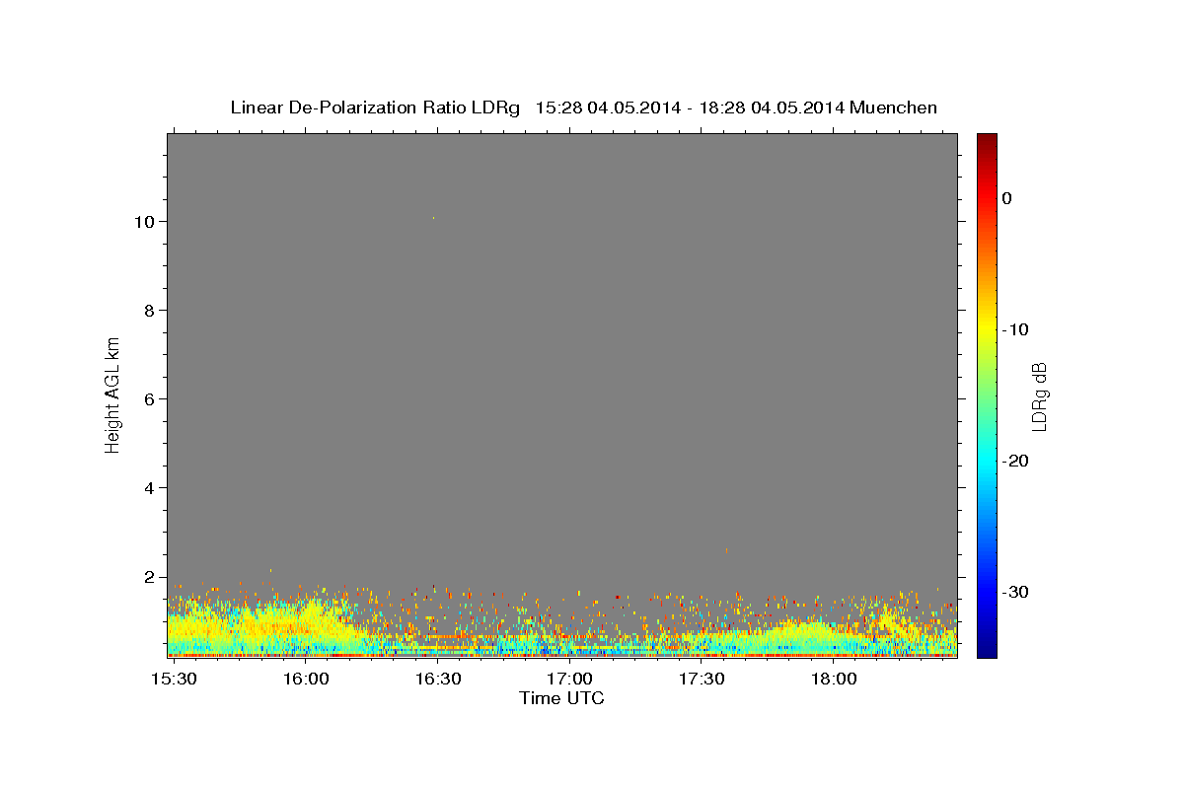Click the height tick label '2'
The width and height of the screenshot is (1184, 789).
pos(151,577)
